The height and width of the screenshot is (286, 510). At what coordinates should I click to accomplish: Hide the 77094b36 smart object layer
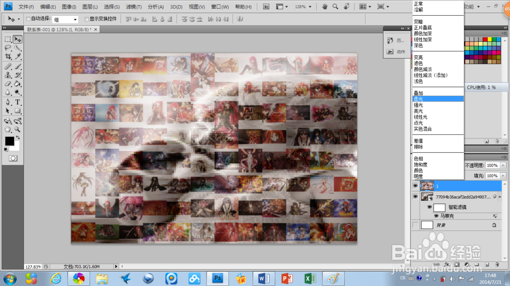point(415,197)
